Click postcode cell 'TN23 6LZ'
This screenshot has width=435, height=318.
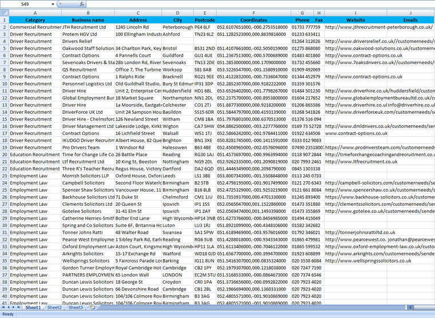tap(205, 34)
